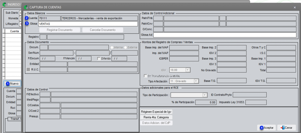Screen dimensions: 301x133
Task: Click the C/Costos code field
Action: tap(50, 105)
